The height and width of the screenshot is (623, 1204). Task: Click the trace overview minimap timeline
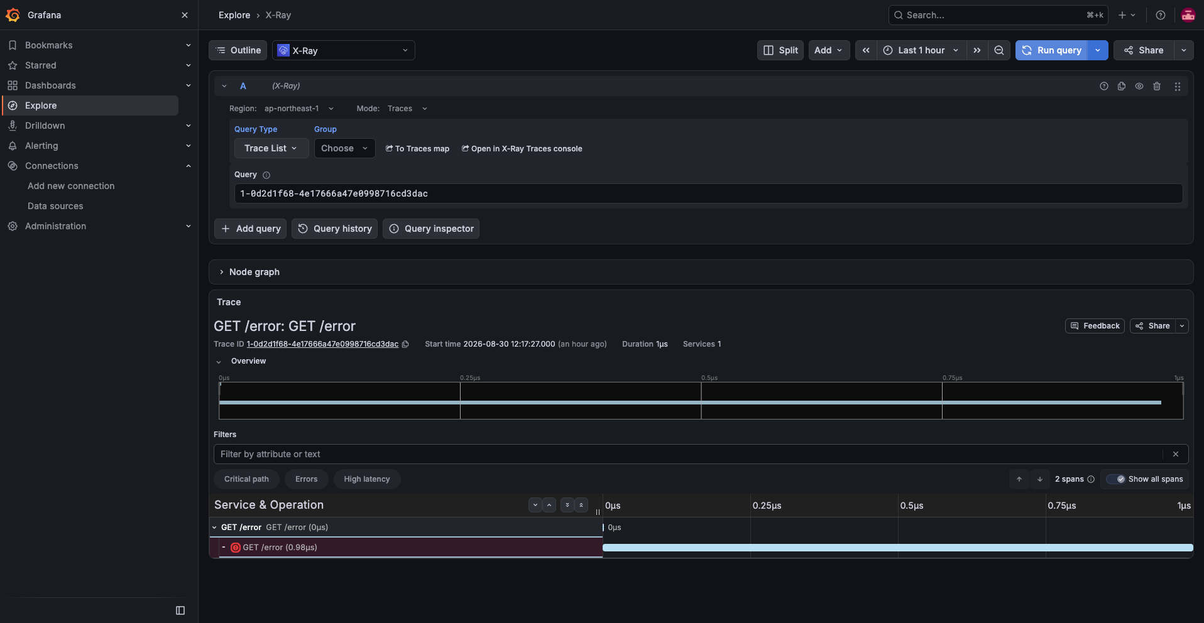coord(701,401)
